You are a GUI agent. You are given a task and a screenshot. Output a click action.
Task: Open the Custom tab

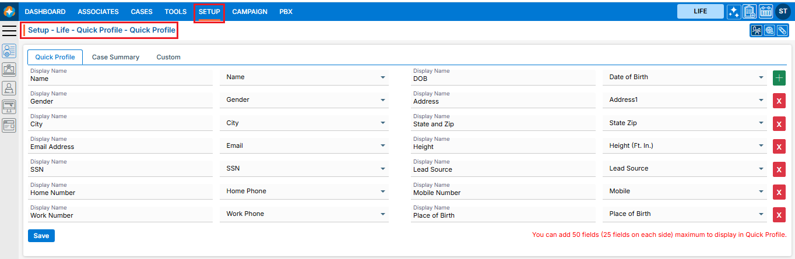(168, 57)
